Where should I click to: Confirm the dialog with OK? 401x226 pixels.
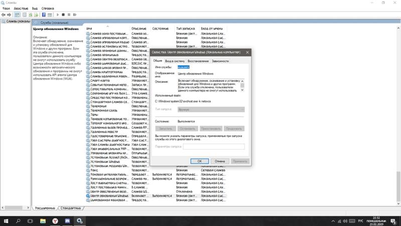pos(199,161)
